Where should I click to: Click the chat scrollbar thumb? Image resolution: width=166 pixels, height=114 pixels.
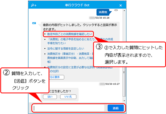124,82
